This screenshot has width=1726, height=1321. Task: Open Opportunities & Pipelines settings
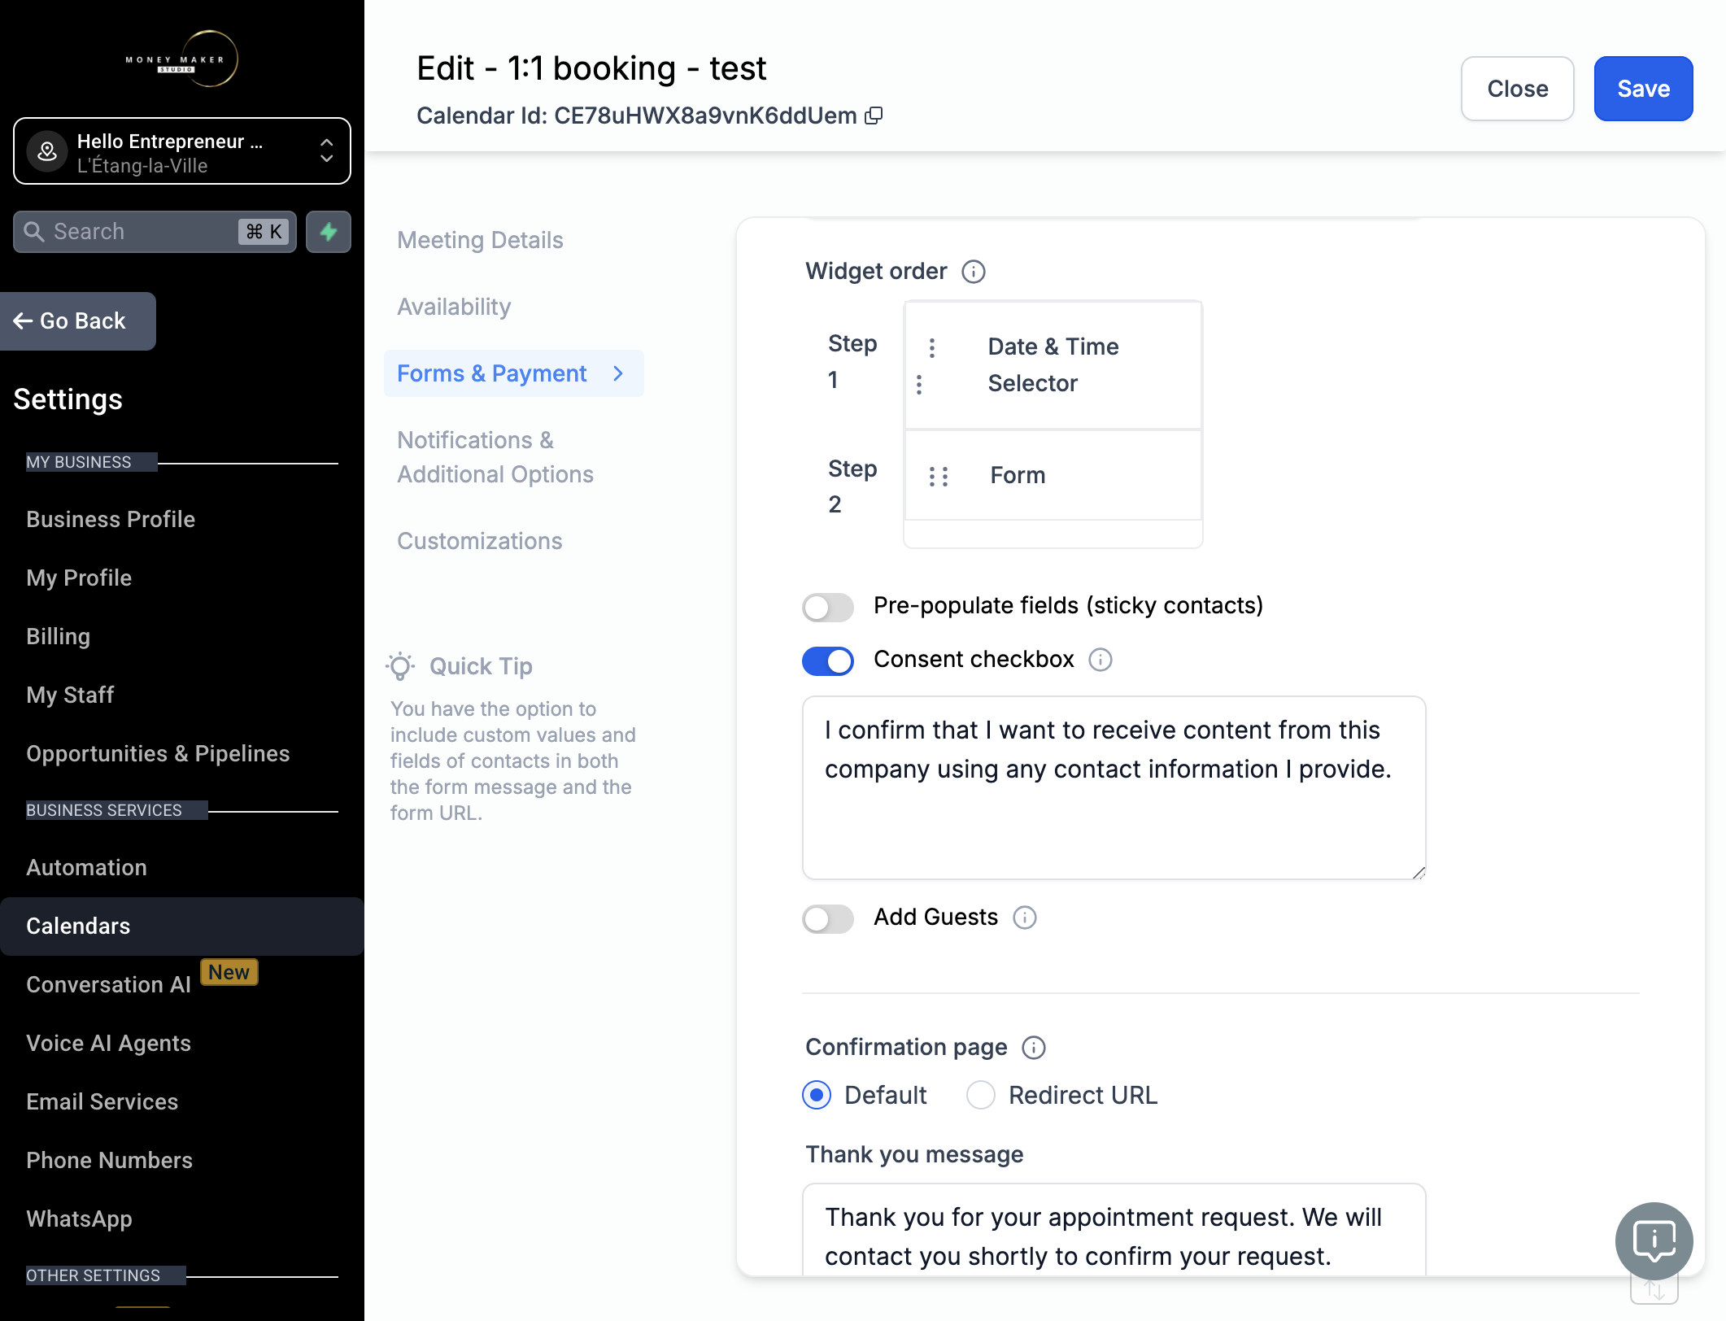pos(158,753)
